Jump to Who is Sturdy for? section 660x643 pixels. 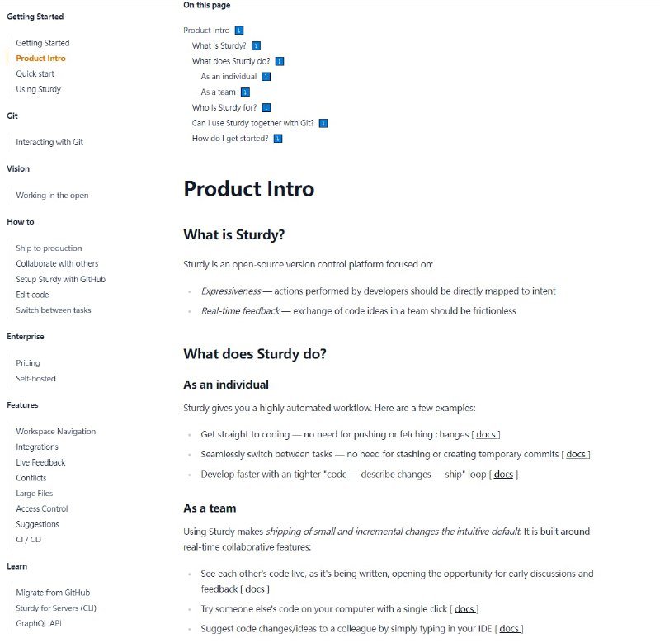pyautogui.click(x=224, y=108)
